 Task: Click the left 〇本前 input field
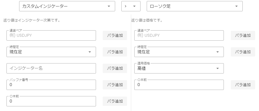(51, 101)
